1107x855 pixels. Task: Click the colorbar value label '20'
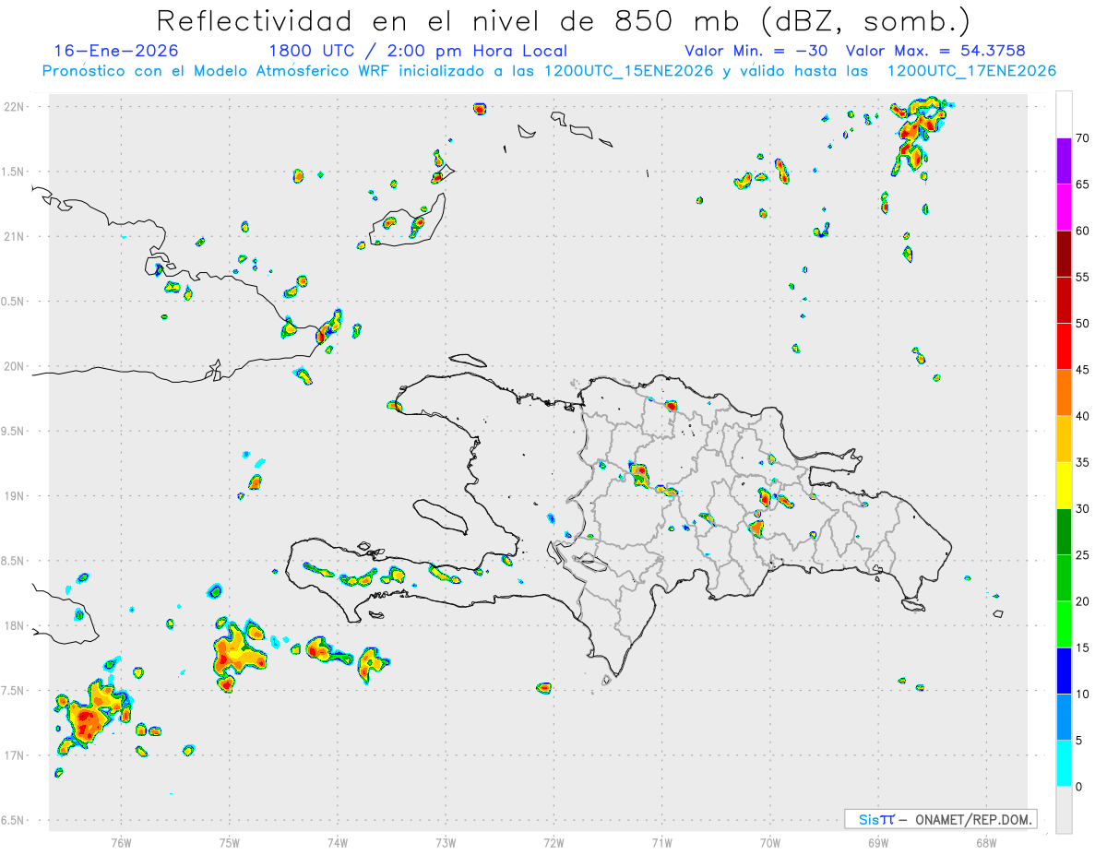point(1083,601)
